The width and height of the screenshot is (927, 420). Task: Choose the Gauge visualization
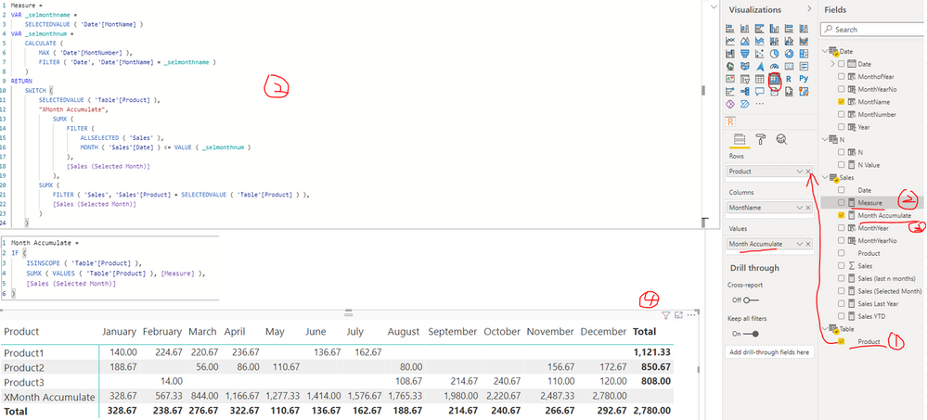click(775, 66)
